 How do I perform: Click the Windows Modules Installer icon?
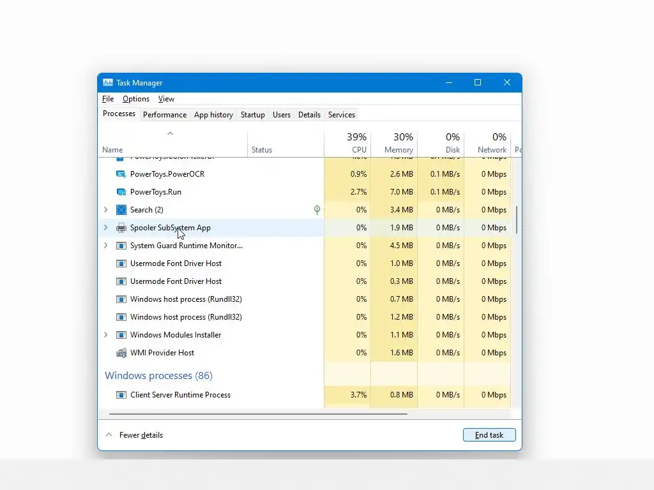pyautogui.click(x=121, y=335)
